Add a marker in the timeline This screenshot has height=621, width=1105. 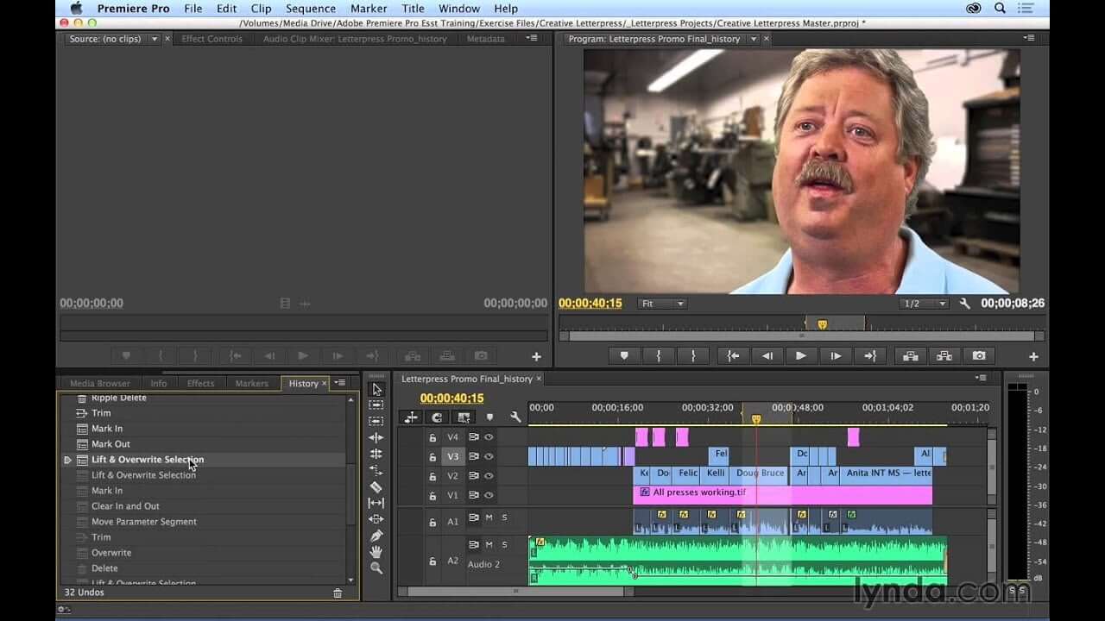pyautogui.click(x=490, y=417)
